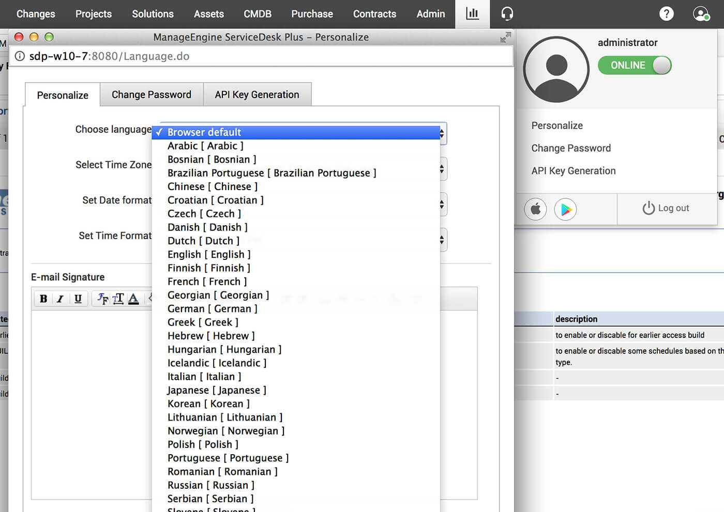
Task: Choose Korean from the language list
Action: (x=296, y=404)
